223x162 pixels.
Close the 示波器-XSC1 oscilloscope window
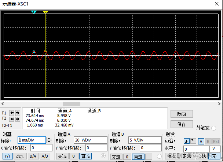click(x=217, y=4)
